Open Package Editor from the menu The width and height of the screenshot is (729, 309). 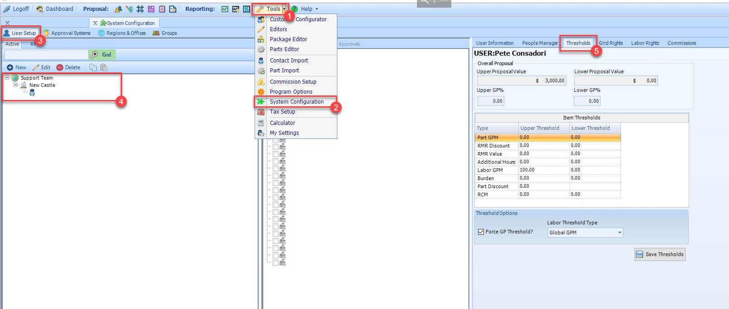289,39
